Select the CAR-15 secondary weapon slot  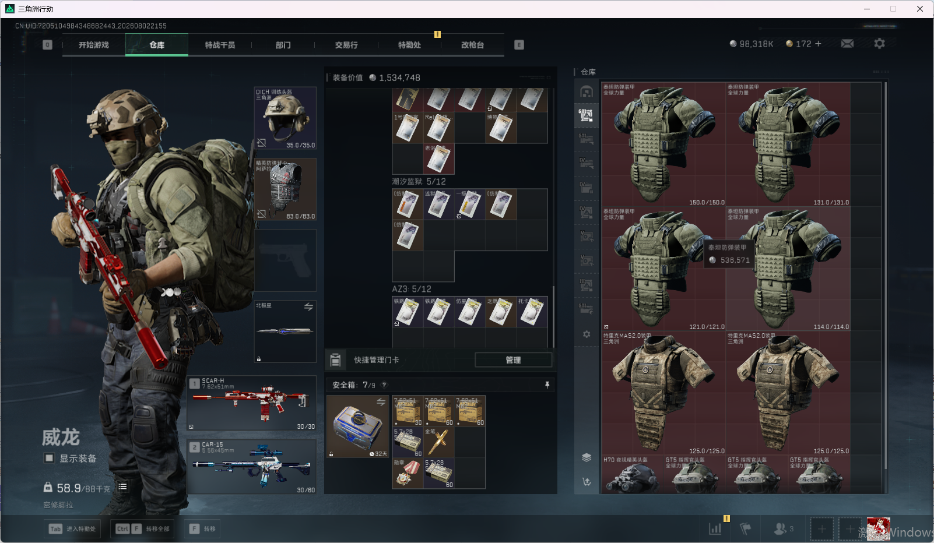(252, 467)
